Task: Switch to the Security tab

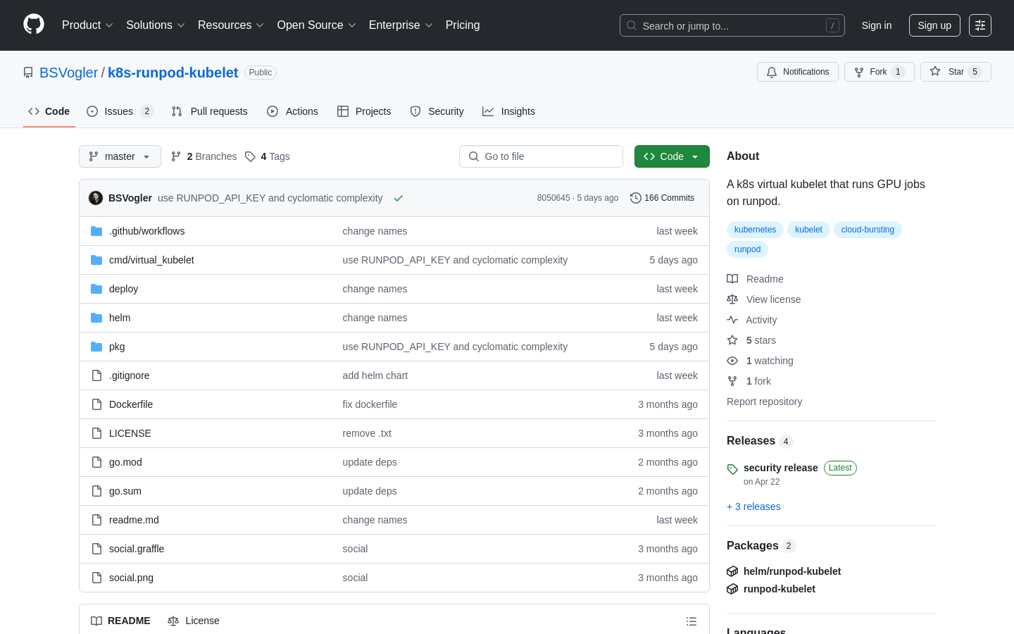Action: pyautogui.click(x=437, y=111)
